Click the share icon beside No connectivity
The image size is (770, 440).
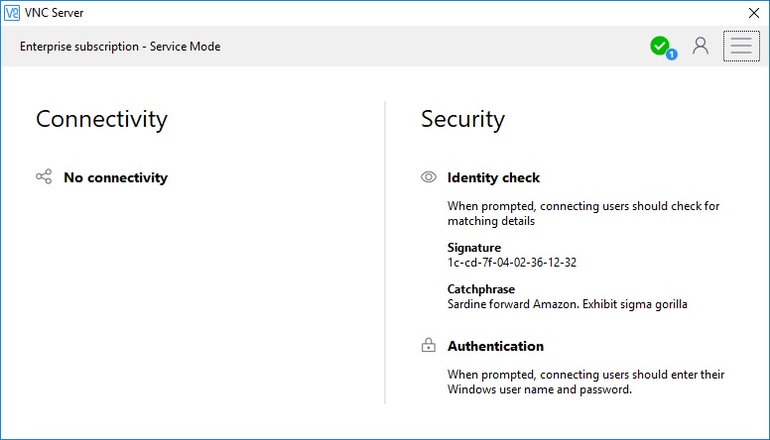tap(44, 176)
